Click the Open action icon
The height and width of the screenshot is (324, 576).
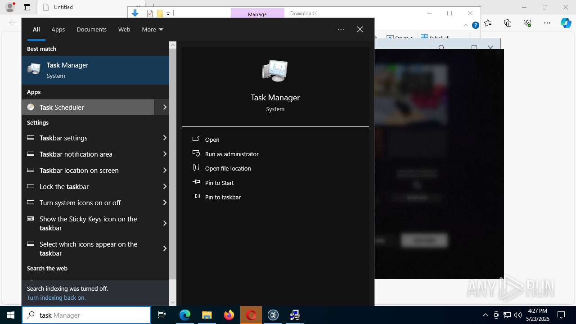coord(196,139)
